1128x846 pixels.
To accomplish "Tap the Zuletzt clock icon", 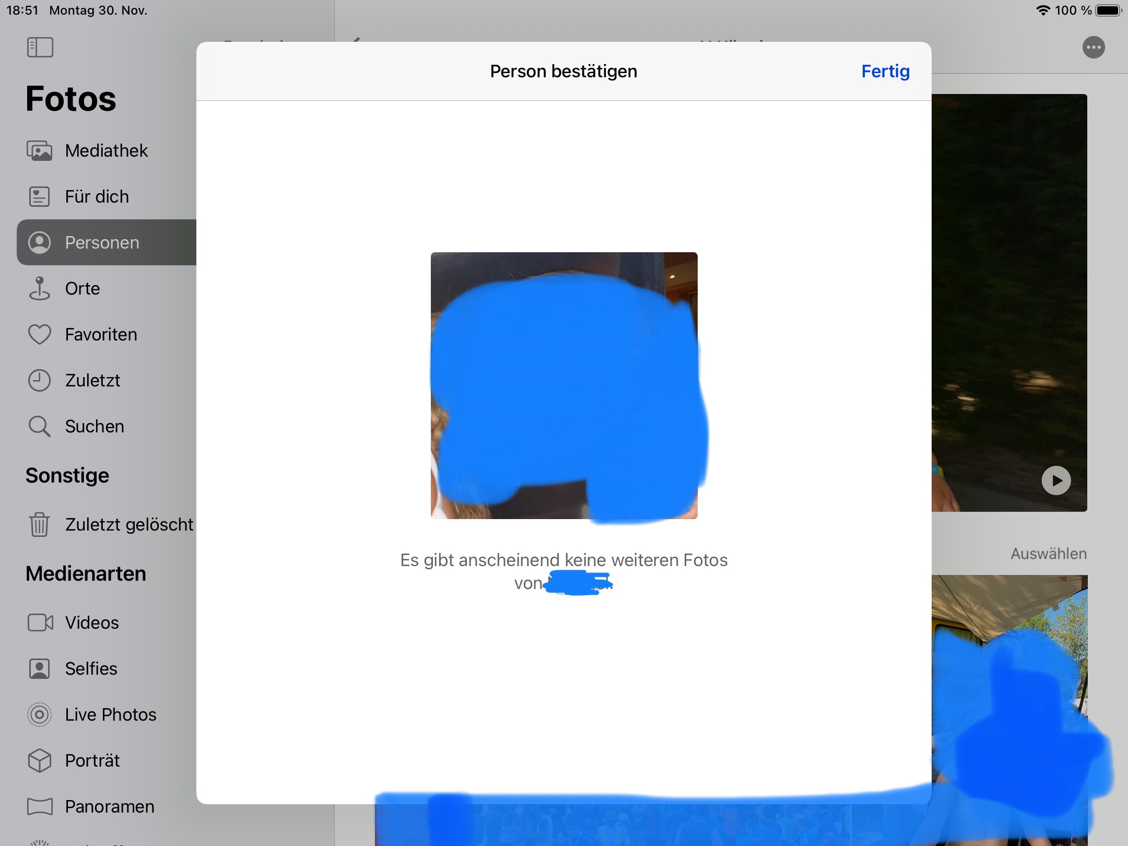I will tap(40, 381).
